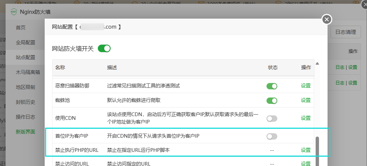Open 全局配置 in the sidebar
367x166 pixels.
click(25, 42)
